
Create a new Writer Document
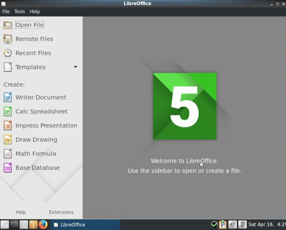coord(35,97)
